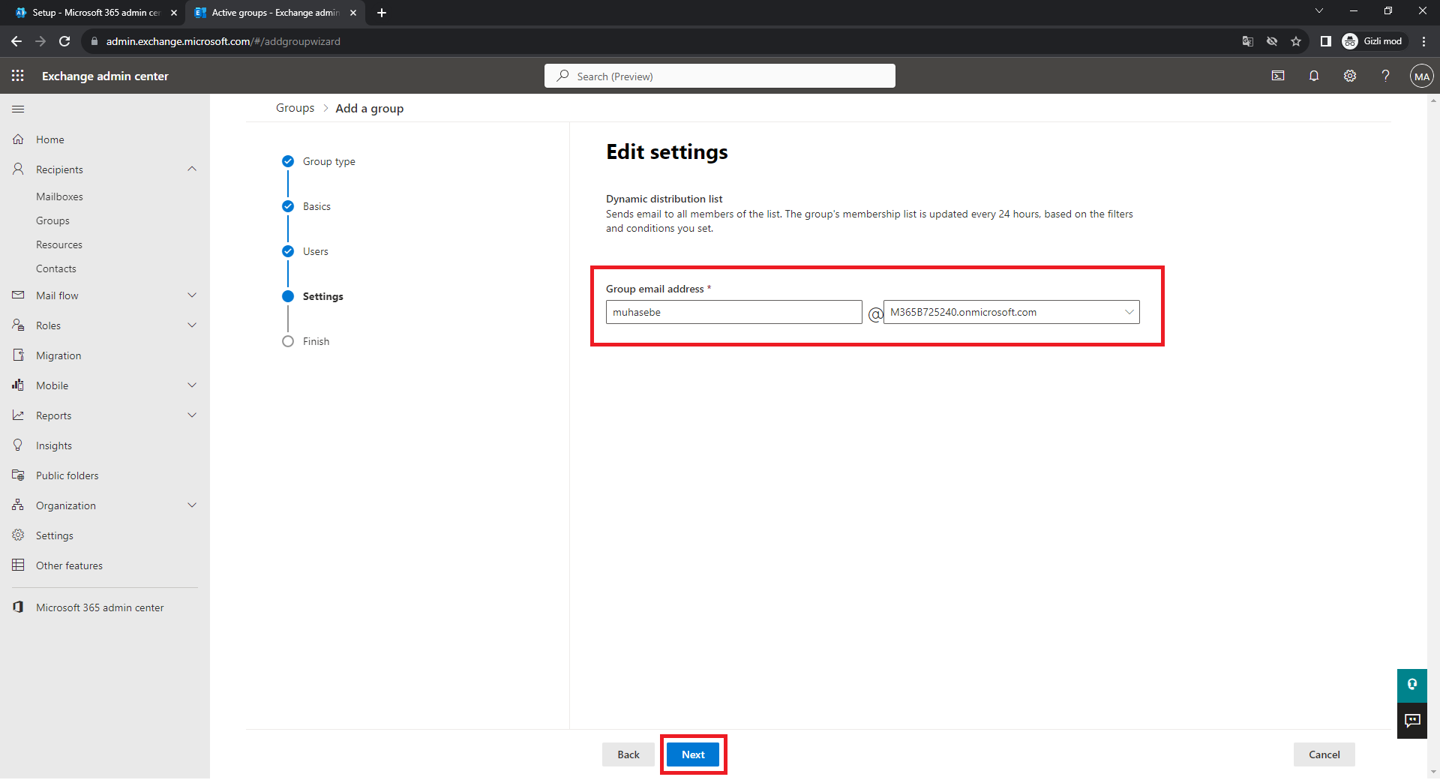The width and height of the screenshot is (1440, 780).
Task: Open the feedback chat icon
Action: click(1411, 721)
